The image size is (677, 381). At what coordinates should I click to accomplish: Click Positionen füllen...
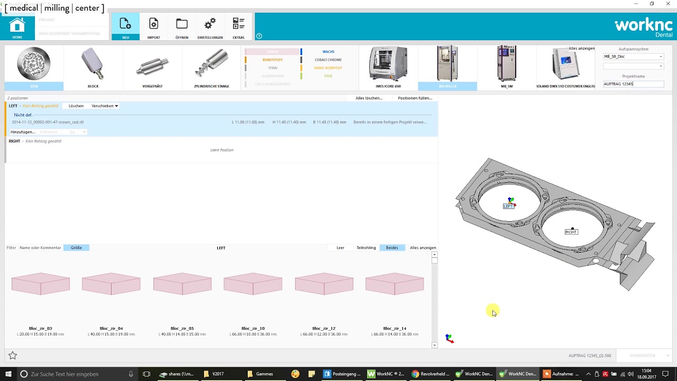point(415,98)
